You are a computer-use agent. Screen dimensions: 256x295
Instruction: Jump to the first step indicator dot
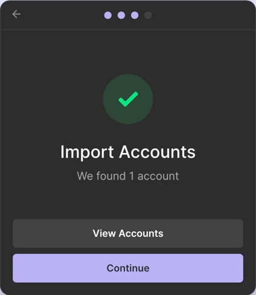(108, 15)
